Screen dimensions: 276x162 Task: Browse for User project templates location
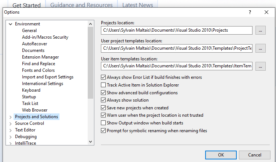pyautogui.click(x=260, y=48)
